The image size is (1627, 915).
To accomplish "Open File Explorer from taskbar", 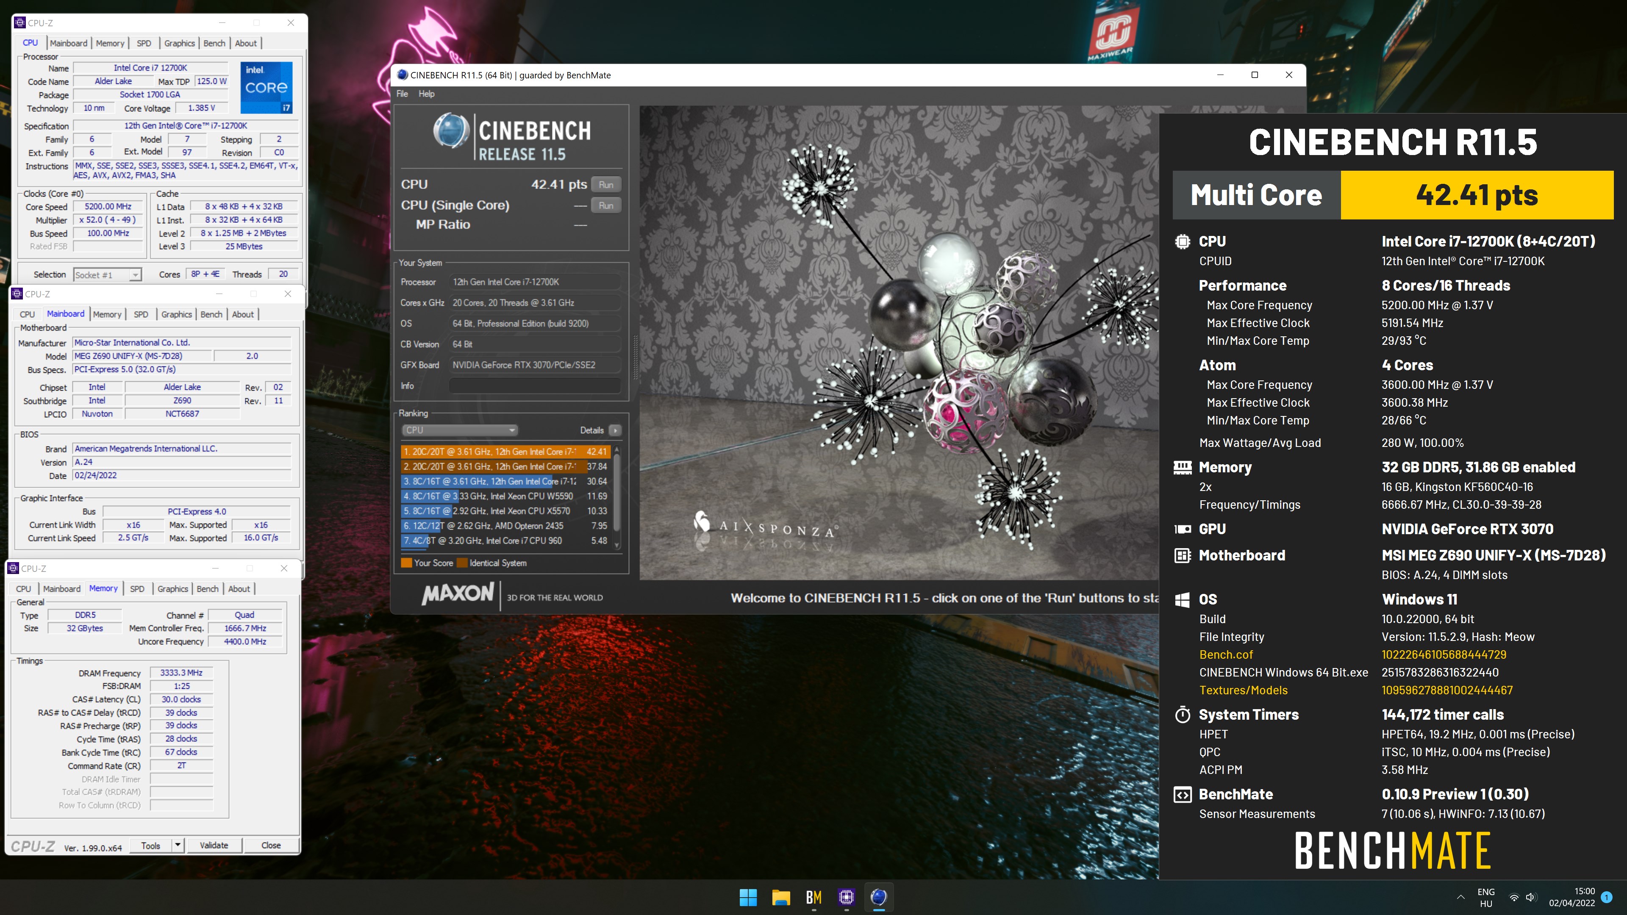I will (780, 897).
